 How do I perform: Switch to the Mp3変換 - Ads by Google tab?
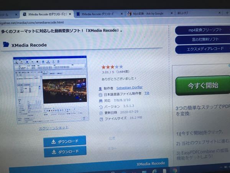[148, 13]
